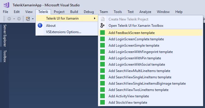
Task: Click green icon beside LoginScreenWithPin template
Action: coord(102,58)
